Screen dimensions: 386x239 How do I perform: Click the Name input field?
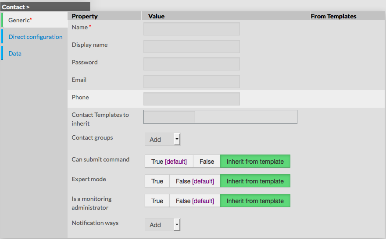pyautogui.click(x=191, y=29)
